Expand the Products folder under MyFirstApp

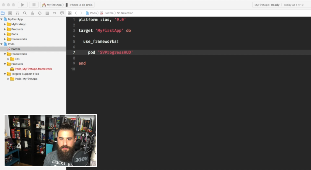click(x=5, y=29)
